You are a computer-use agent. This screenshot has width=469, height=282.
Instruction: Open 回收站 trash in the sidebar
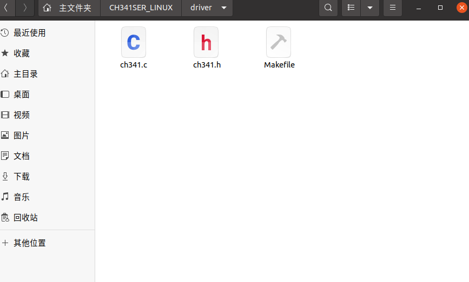pos(47,218)
